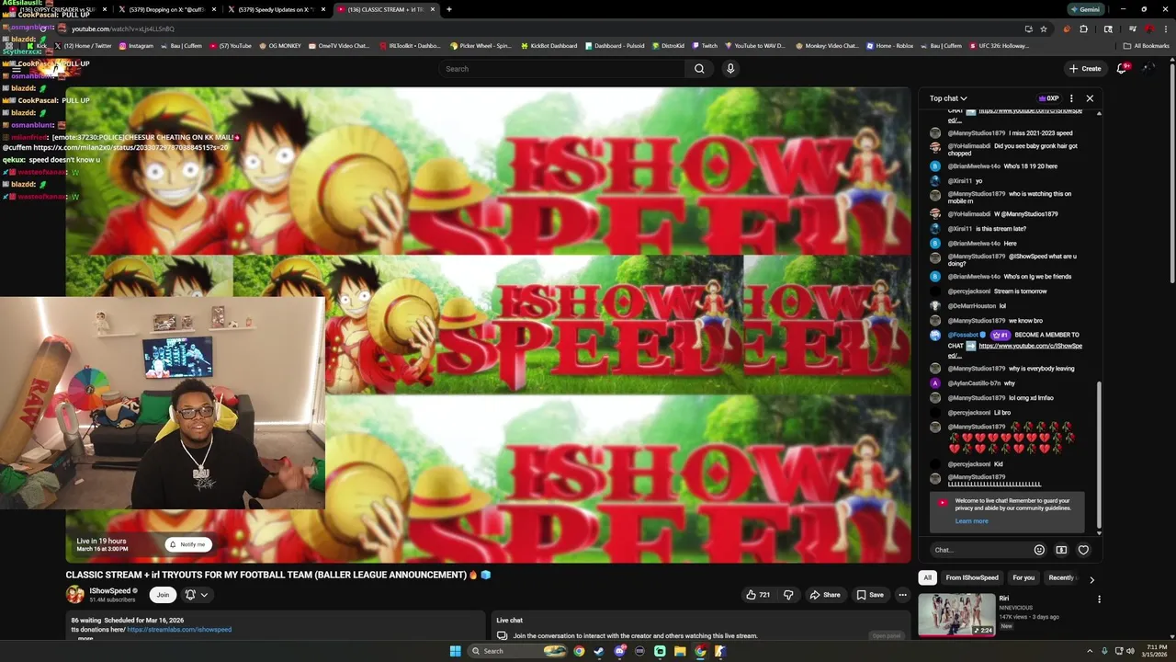The height and width of the screenshot is (662, 1176).
Task: Click the search magnifier button
Action: click(699, 69)
